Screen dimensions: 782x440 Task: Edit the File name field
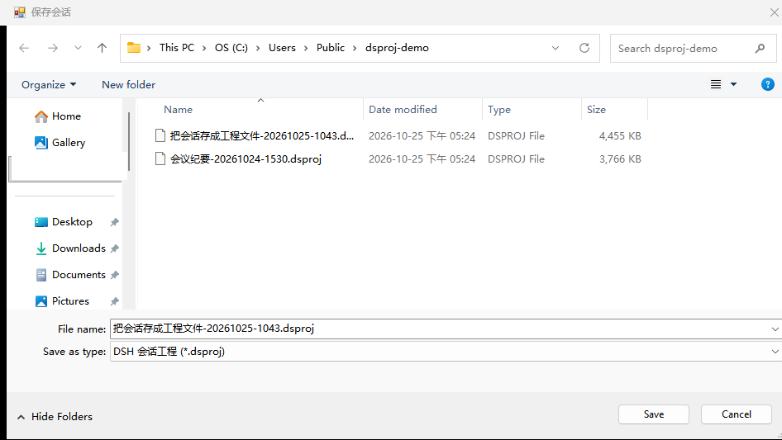point(439,329)
